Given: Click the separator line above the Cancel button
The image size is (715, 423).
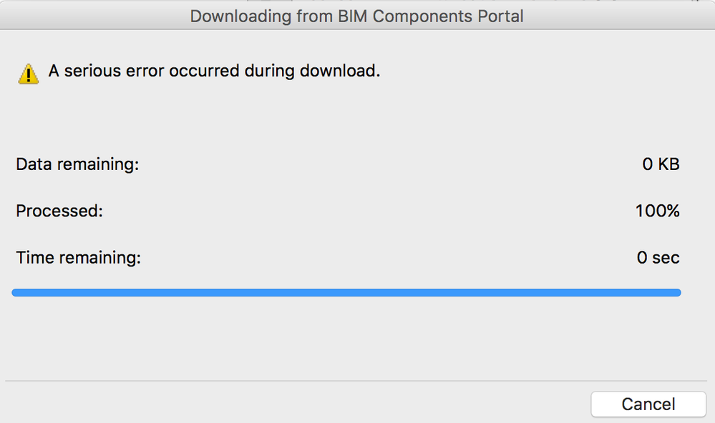Looking at the screenshot, I should point(356,381).
